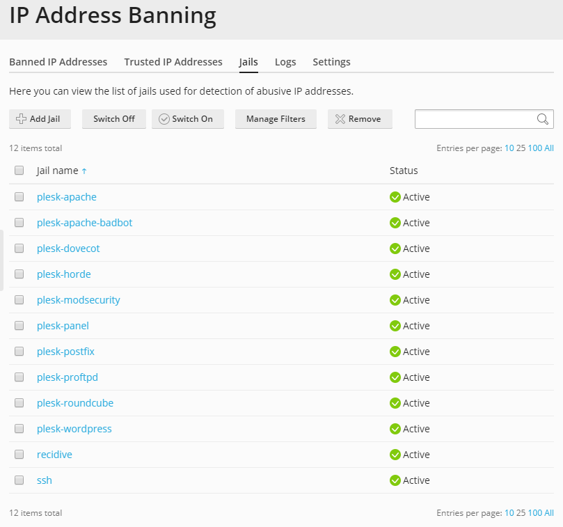Open the Logs tab

pyautogui.click(x=285, y=62)
